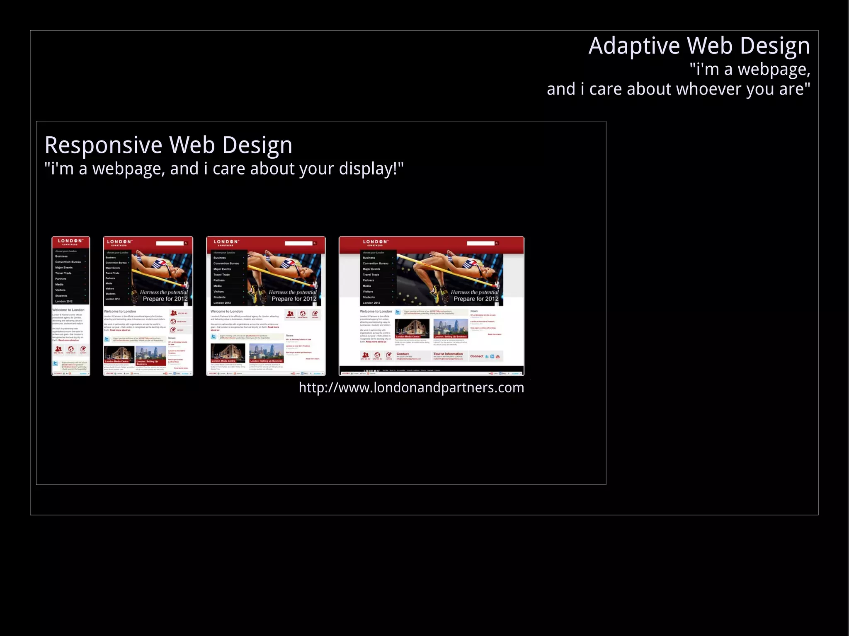The width and height of the screenshot is (849, 636).
Task: Open "Business" menu item in widest screenshot
Action: [369, 258]
